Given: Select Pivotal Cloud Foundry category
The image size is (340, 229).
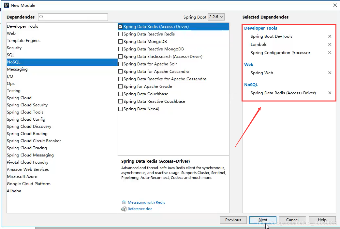Looking at the screenshot, I should point(62,162).
